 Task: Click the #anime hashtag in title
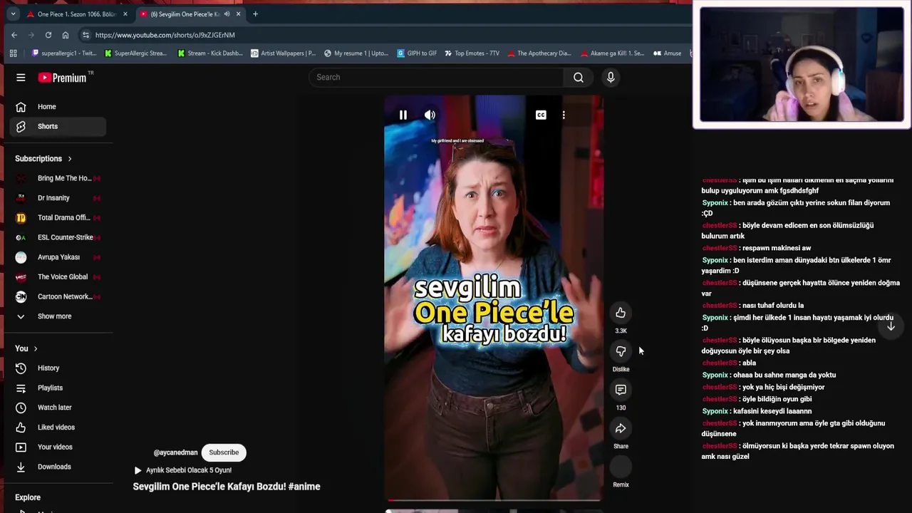point(304,487)
